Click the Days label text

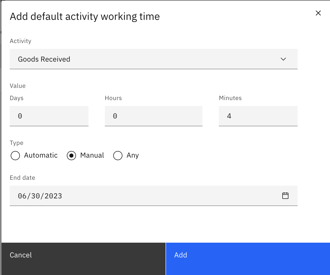click(17, 98)
